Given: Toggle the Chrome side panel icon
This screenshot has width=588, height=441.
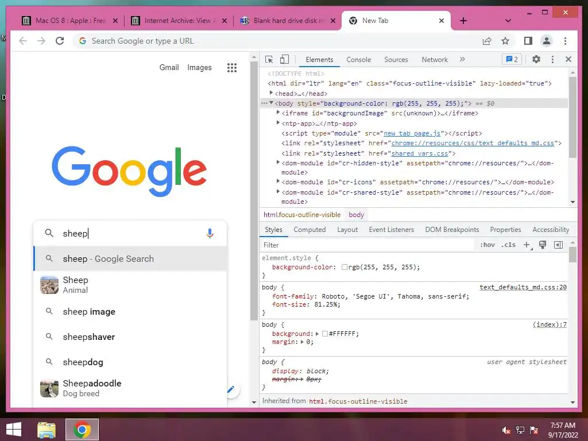Looking at the screenshot, I should [528, 41].
